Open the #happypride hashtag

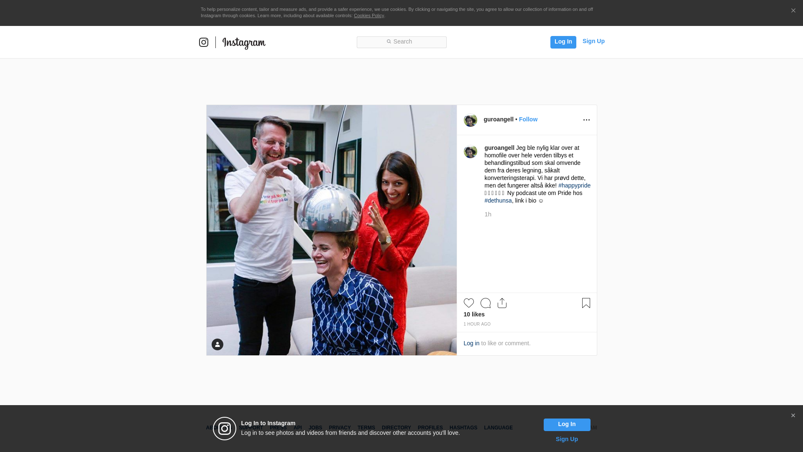(574, 185)
